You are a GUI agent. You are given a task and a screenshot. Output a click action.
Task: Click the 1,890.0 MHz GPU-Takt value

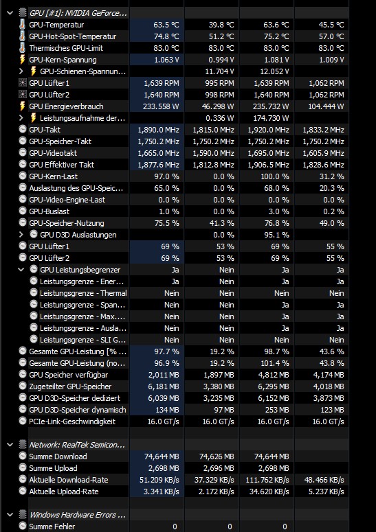[x=159, y=130]
